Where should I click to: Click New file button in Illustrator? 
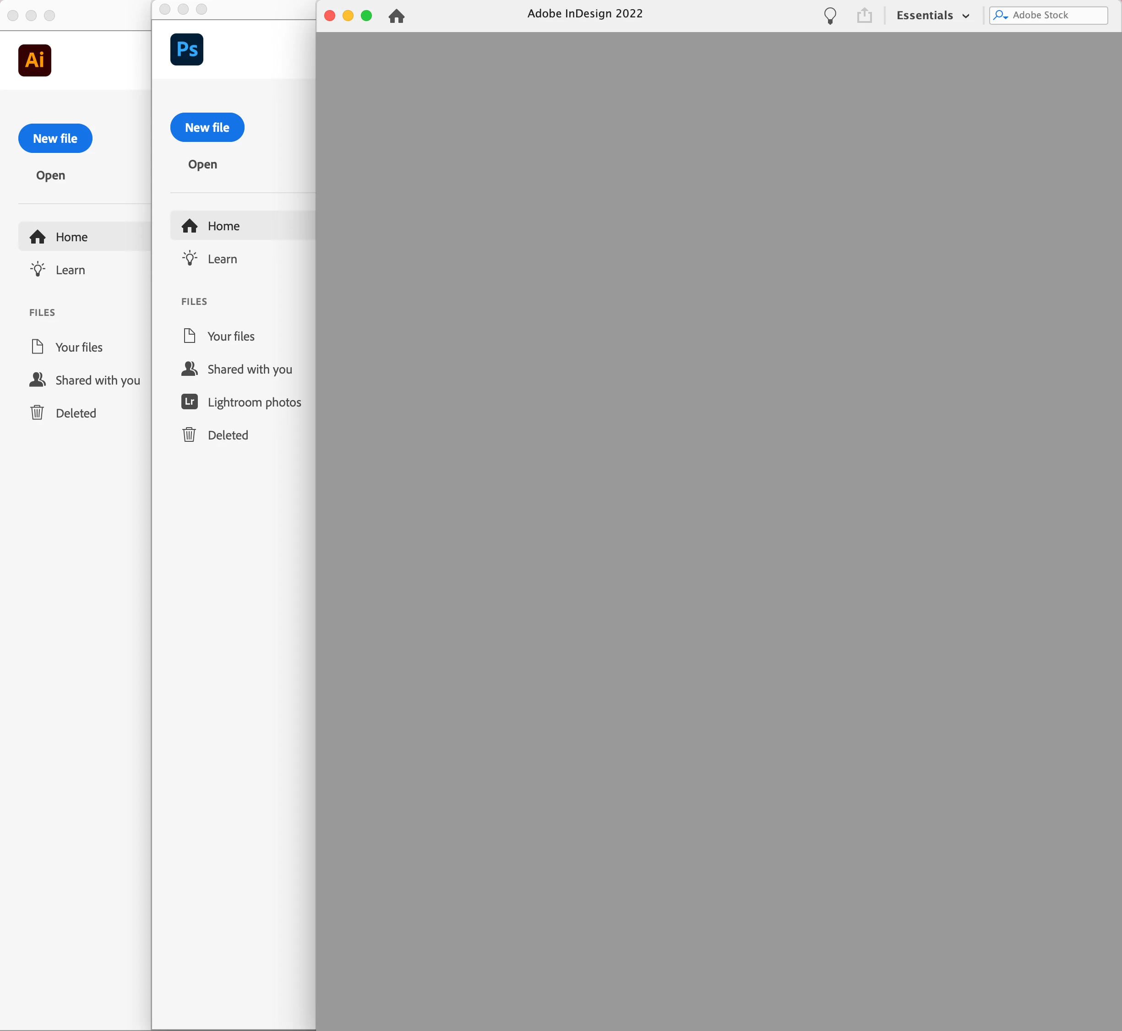55,138
